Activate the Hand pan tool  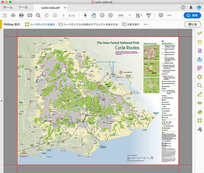coord(94,15)
